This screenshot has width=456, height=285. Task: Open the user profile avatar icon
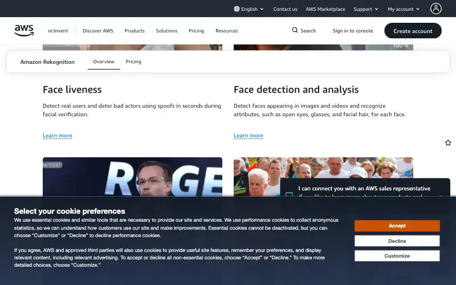pyautogui.click(x=435, y=9)
